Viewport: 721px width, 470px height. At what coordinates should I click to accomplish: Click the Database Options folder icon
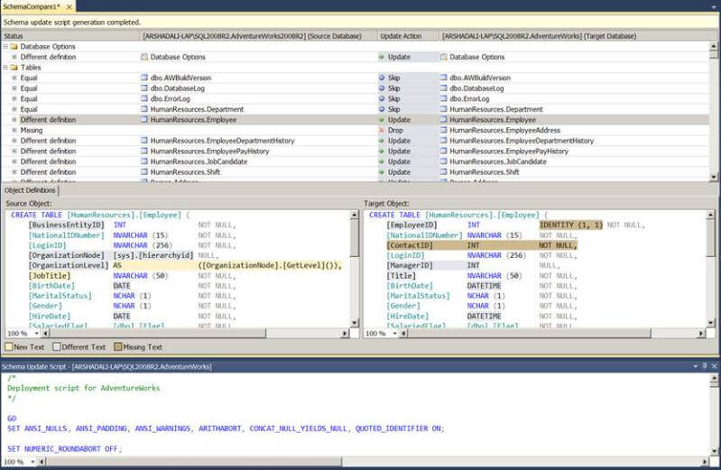tap(14, 46)
